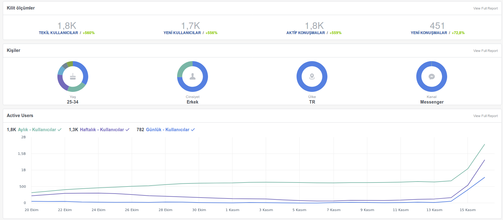Open View Full Report for Active Users
The height and width of the screenshot is (220, 503).
[x=485, y=116]
